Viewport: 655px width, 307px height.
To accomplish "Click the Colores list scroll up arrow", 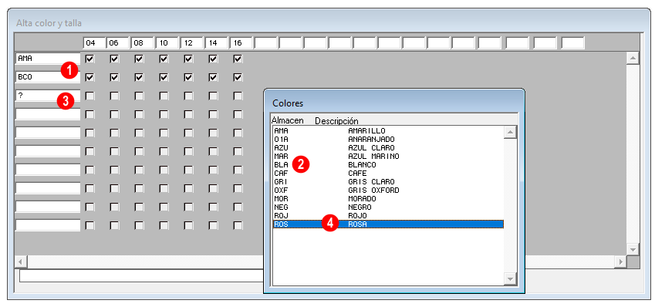I will [x=510, y=133].
